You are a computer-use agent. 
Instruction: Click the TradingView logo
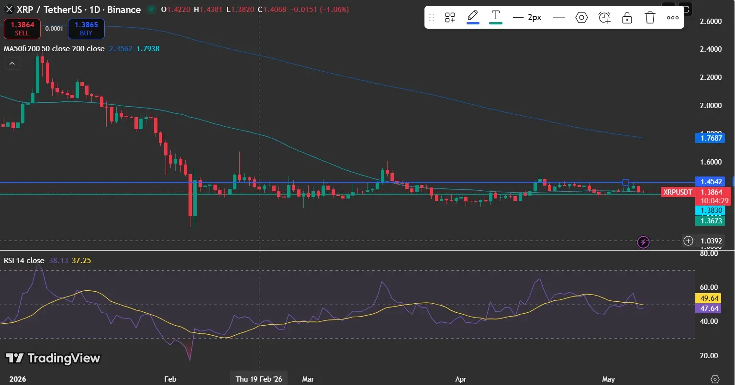pos(53,358)
